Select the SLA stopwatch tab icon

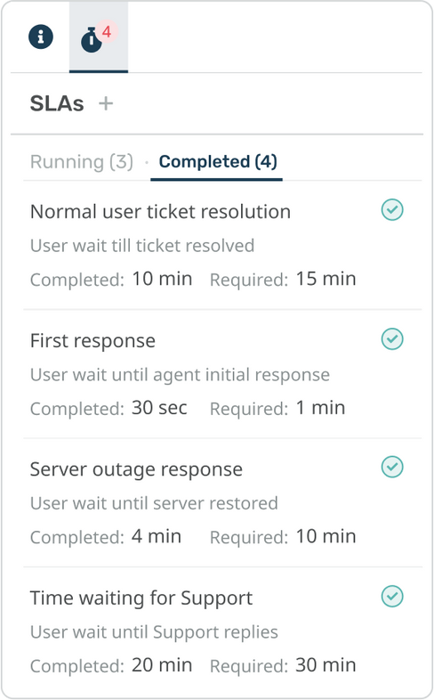[92, 40]
